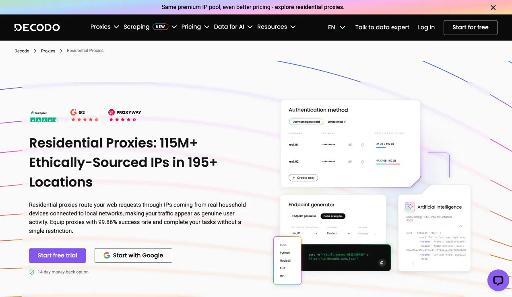This screenshot has height=297, width=512.
Task: Click the Authentication method heading
Action: pos(318,110)
